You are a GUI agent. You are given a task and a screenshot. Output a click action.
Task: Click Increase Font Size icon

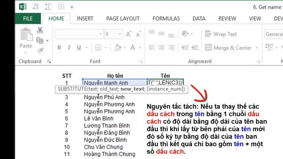click(x=129, y=34)
